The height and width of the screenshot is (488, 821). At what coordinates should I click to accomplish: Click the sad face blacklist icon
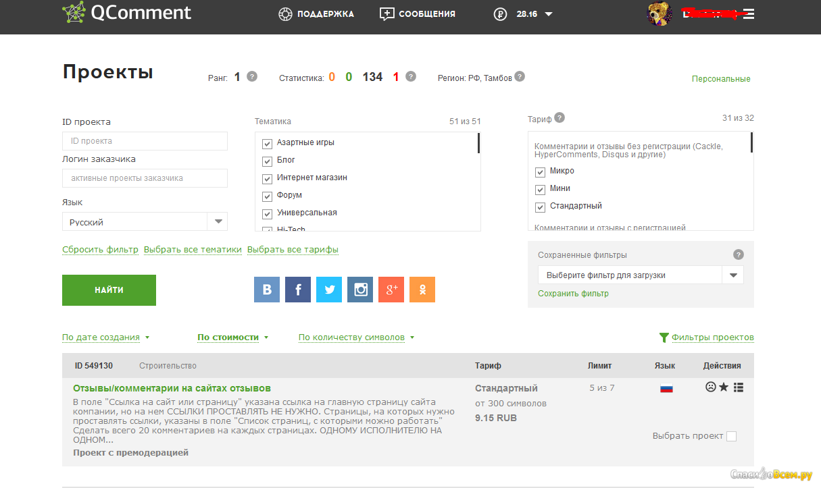pyautogui.click(x=710, y=387)
